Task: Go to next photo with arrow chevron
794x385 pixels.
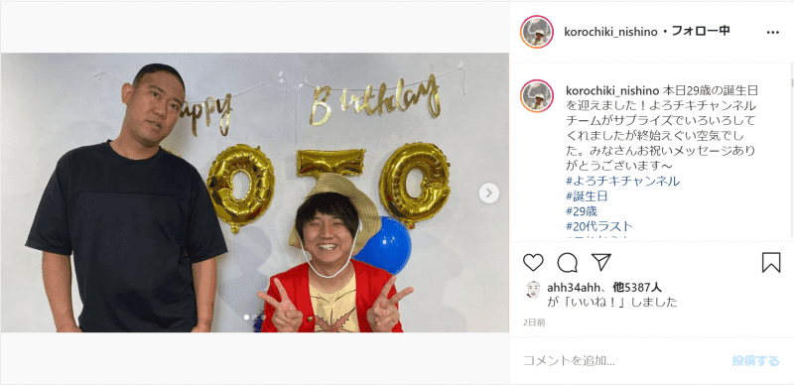Action: (x=488, y=193)
